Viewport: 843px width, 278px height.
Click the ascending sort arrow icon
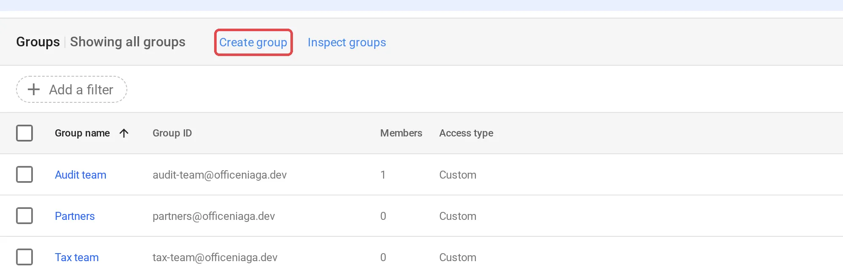(123, 133)
